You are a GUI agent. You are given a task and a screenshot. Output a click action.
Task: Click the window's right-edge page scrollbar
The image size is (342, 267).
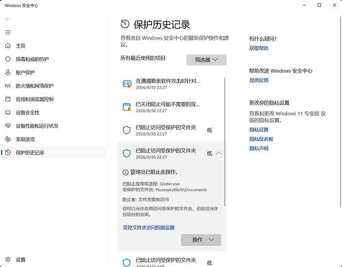pyautogui.click(x=341, y=111)
